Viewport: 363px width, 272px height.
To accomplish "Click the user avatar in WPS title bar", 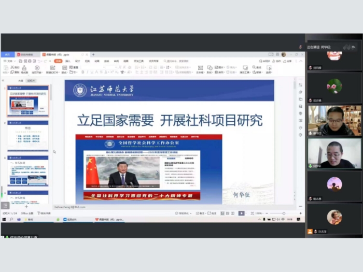I will [284, 54].
